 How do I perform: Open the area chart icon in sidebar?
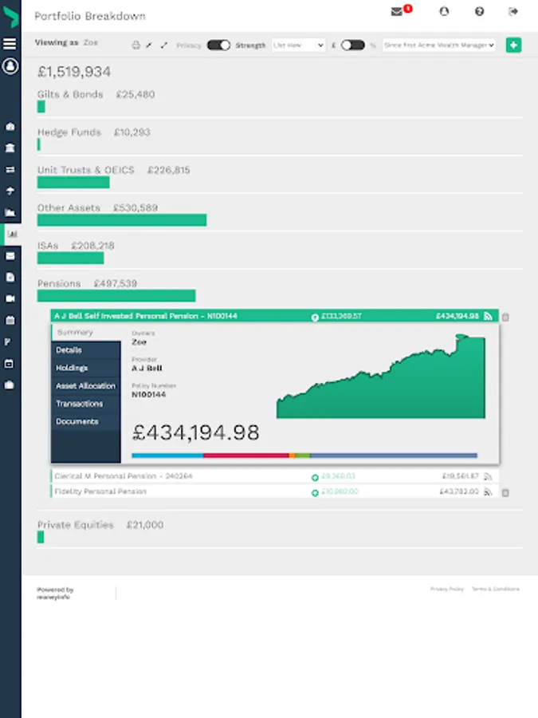[10, 212]
